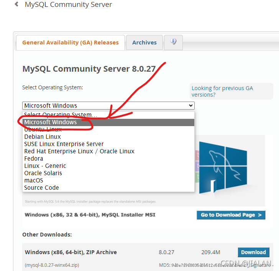
Task: Switch to the Archives tab
Action: pyautogui.click(x=144, y=42)
